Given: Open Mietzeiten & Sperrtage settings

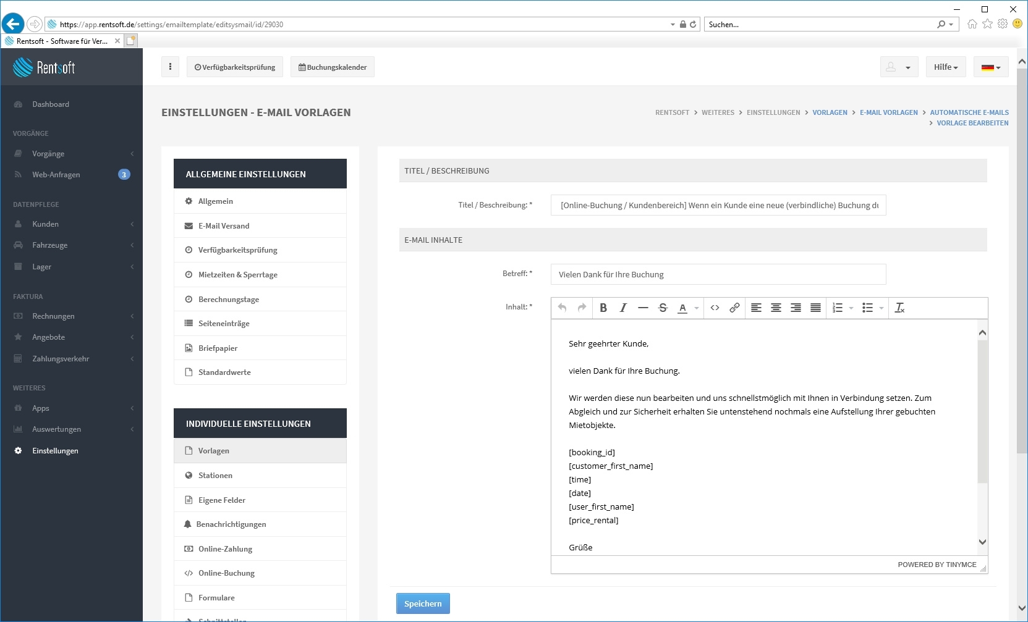Looking at the screenshot, I should (x=260, y=275).
